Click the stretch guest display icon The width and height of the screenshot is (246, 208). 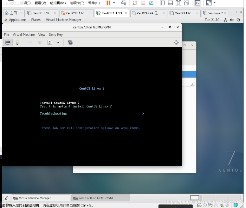point(209,3)
